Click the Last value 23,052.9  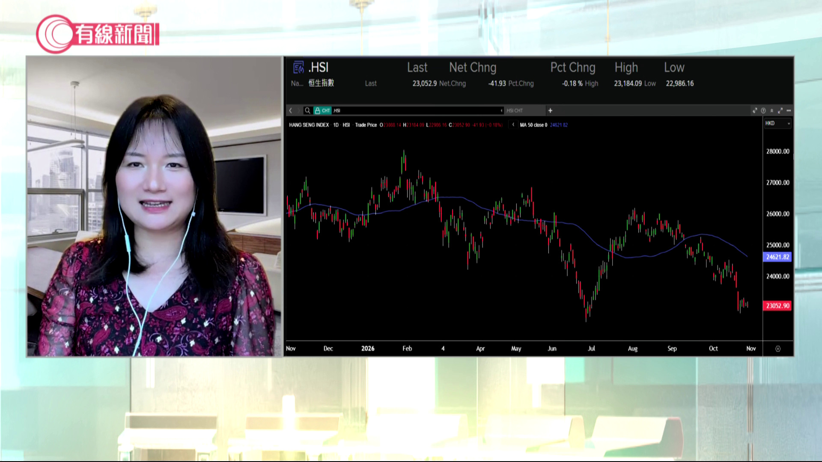[425, 83]
